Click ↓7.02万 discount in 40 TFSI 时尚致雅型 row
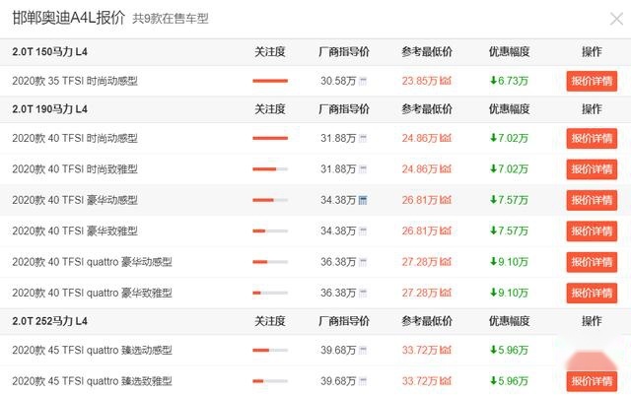The height and width of the screenshot is (395, 631). coord(509,169)
